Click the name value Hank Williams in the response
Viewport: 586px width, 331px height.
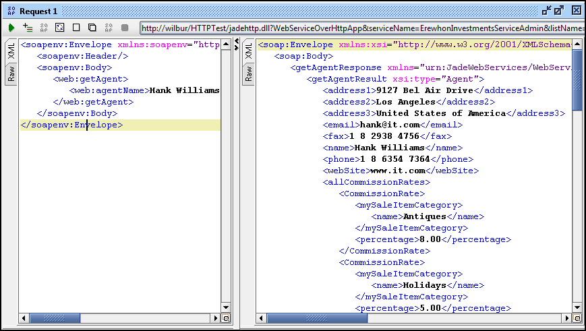[x=389, y=148]
